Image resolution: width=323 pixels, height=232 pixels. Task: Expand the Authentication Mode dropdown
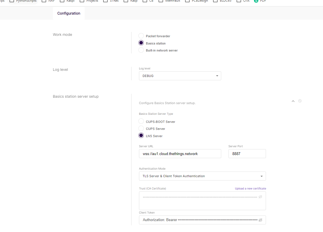[x=202, y=176]
